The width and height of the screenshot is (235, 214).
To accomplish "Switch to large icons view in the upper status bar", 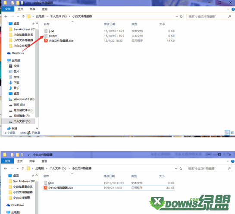I will click(x=232, y=133).
